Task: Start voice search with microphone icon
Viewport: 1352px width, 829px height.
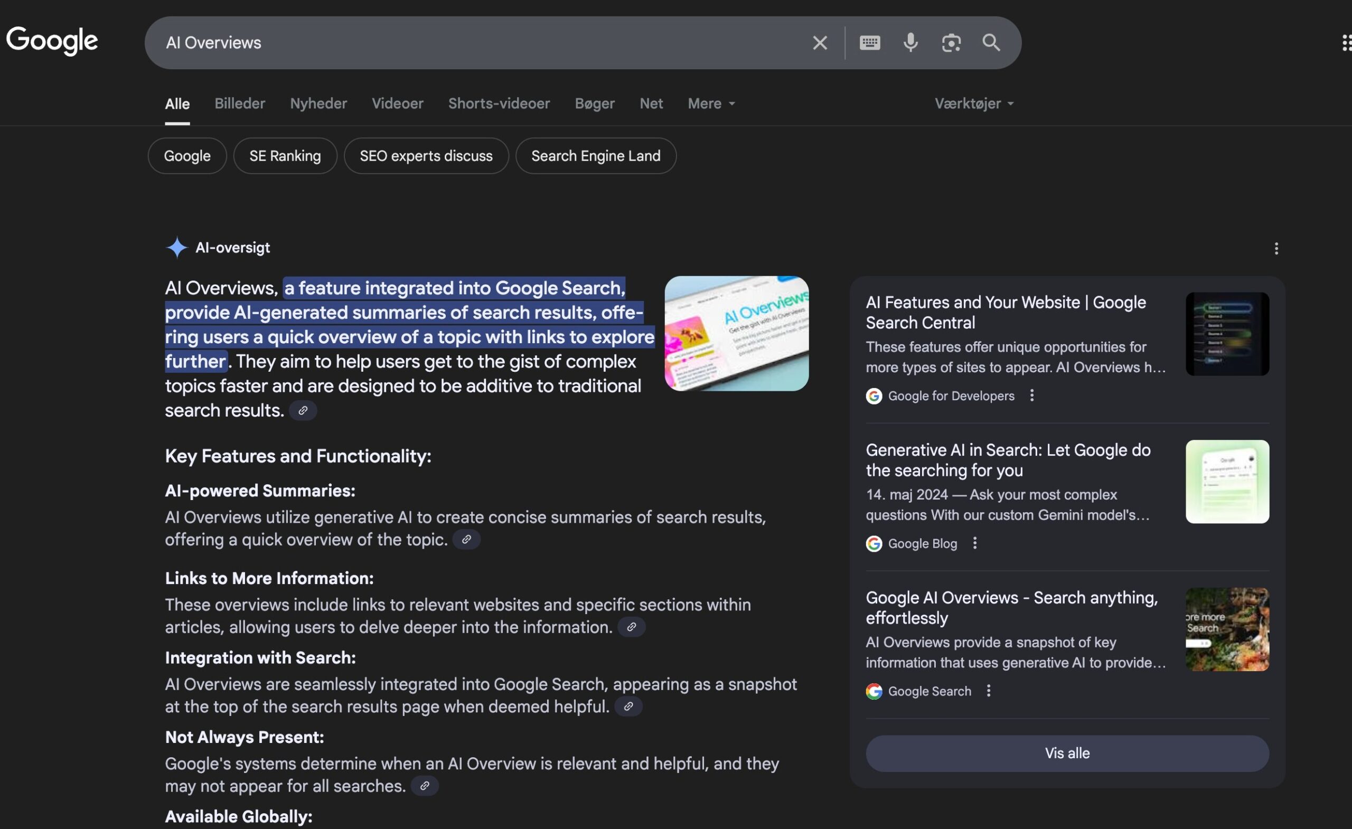Action: 910,42
